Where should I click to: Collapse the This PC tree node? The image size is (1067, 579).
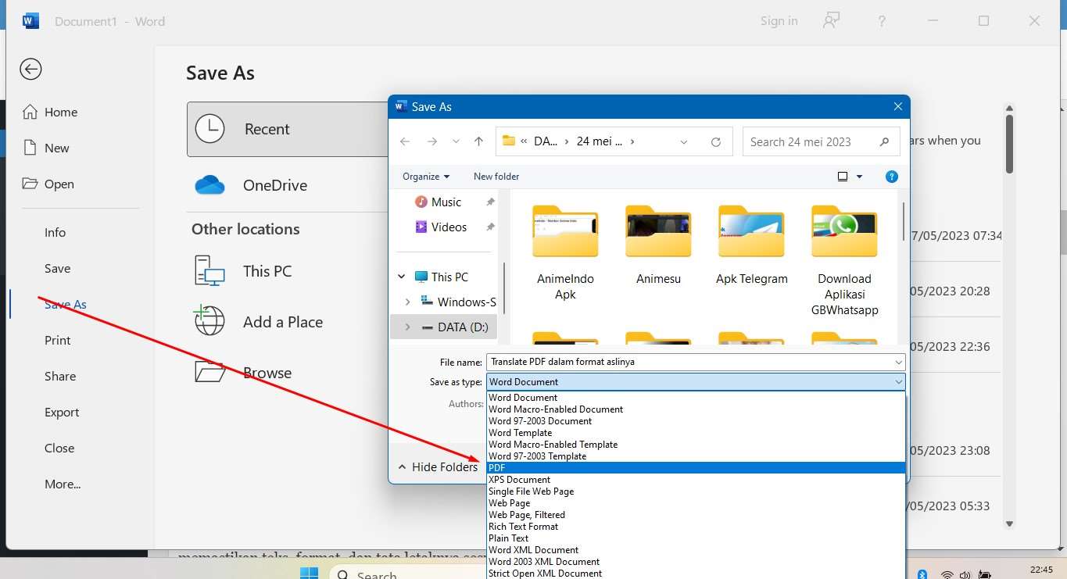[x=402, y=277]
